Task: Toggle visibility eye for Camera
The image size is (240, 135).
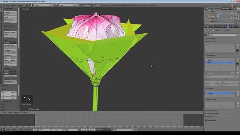Action: coord(232,13)
